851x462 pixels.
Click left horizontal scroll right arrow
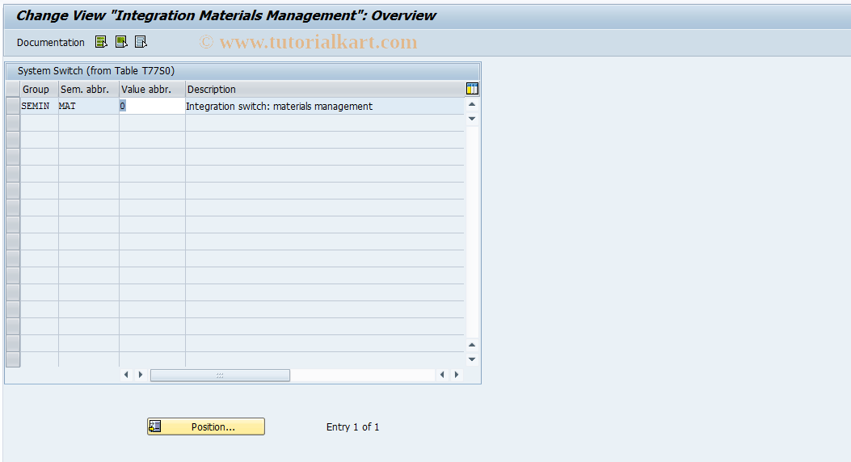point(141,375)
